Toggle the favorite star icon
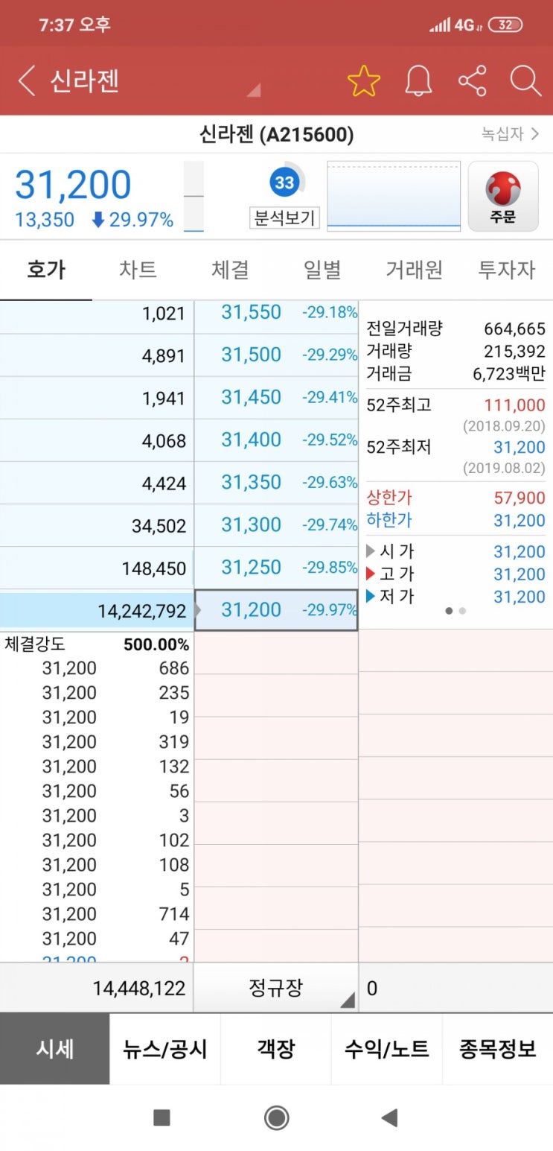Viewport: 553px width, 1151px height. 364,80
